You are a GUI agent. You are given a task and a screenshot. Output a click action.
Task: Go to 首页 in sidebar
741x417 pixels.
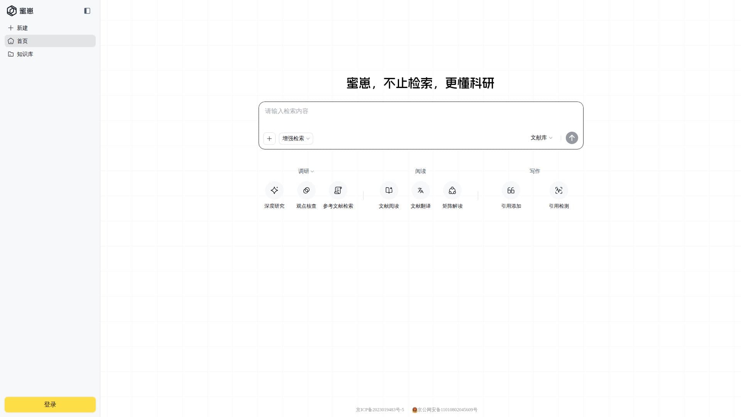(50, 41)
